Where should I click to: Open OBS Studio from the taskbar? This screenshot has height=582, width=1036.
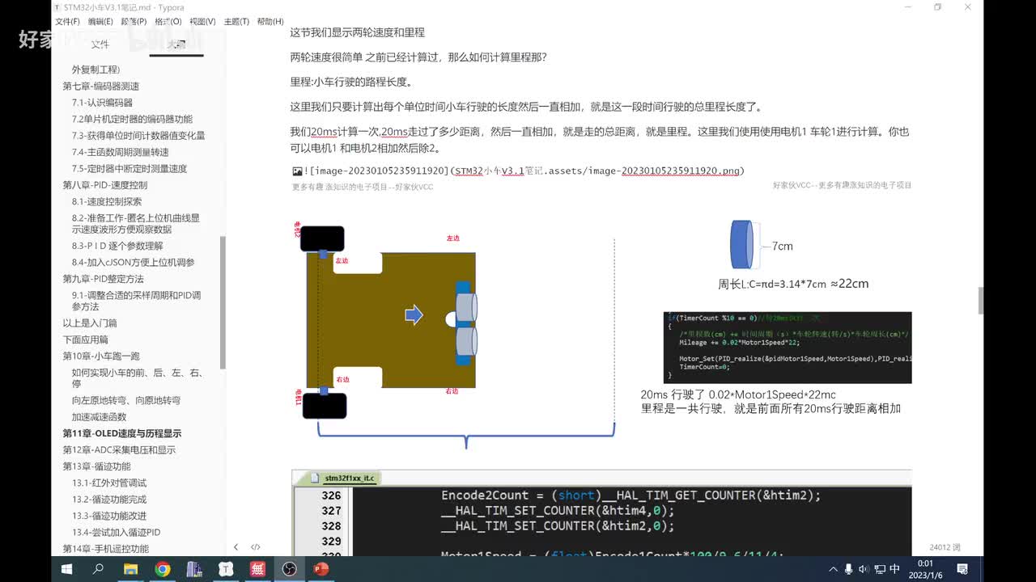pyautogui.click(x=289, y=569)
